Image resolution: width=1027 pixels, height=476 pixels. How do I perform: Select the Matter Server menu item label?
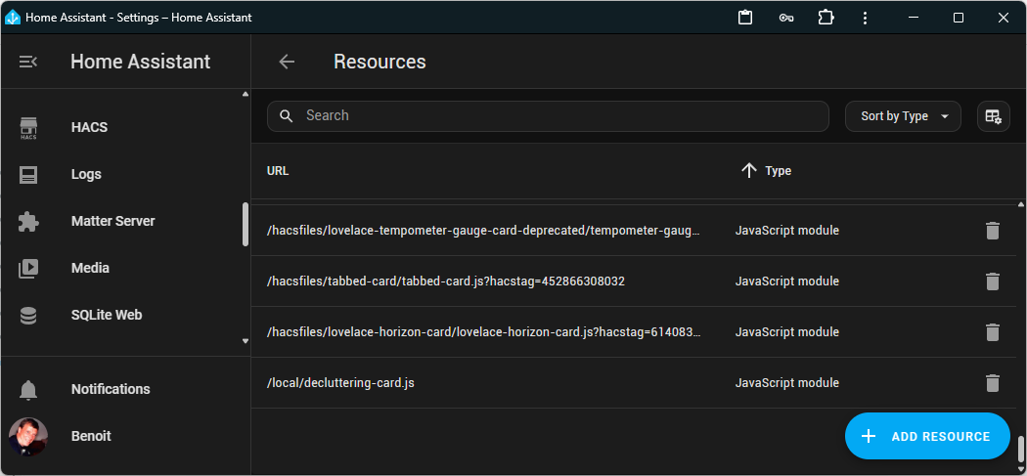[x=113, y=221]
